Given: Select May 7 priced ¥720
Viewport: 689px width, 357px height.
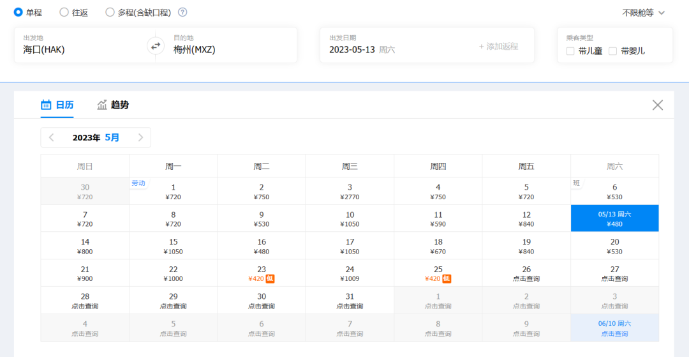Looking at the screenshot, I should coord(85,218).
